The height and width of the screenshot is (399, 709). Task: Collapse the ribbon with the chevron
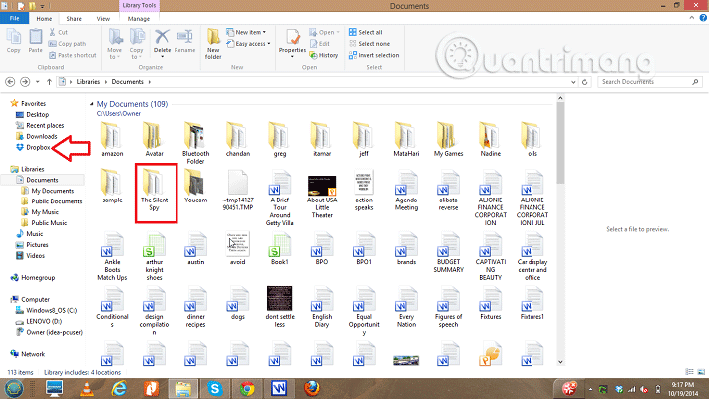692,18
